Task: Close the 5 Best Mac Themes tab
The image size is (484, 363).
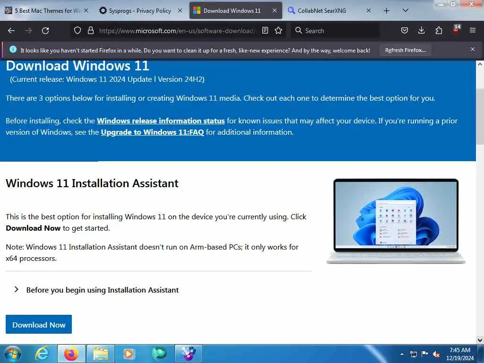Action: [x=86, y=11]
